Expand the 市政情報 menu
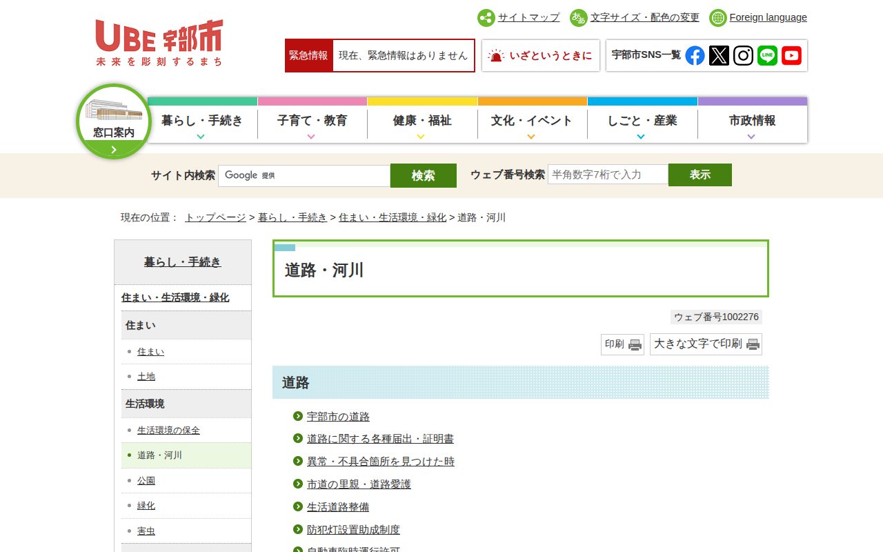 pos(753,120)
